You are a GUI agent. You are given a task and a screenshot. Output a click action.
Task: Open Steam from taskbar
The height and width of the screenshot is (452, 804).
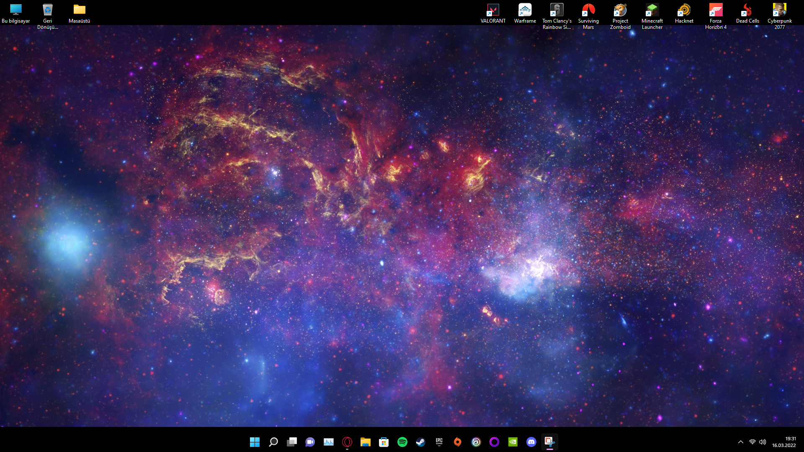(420, 442)
